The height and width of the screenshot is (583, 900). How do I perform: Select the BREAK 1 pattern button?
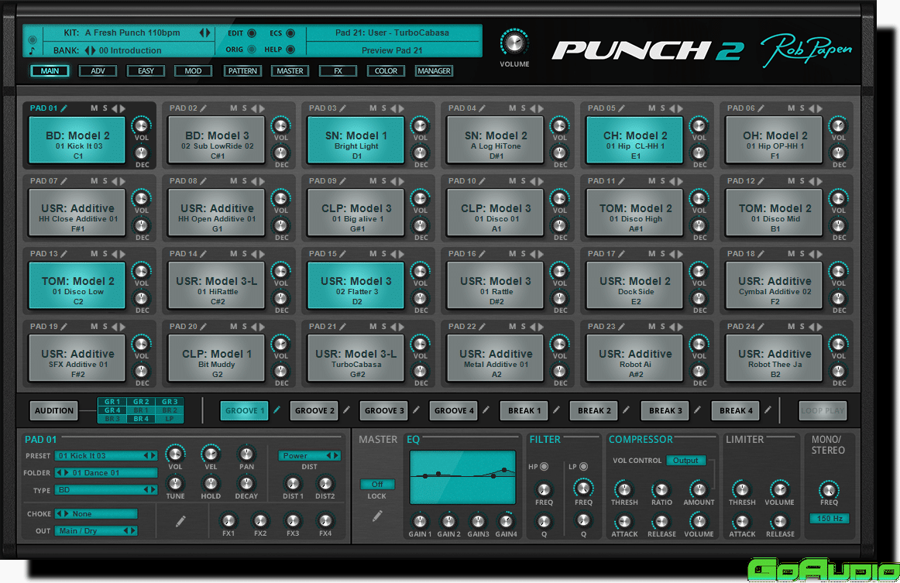coord(524,411)
